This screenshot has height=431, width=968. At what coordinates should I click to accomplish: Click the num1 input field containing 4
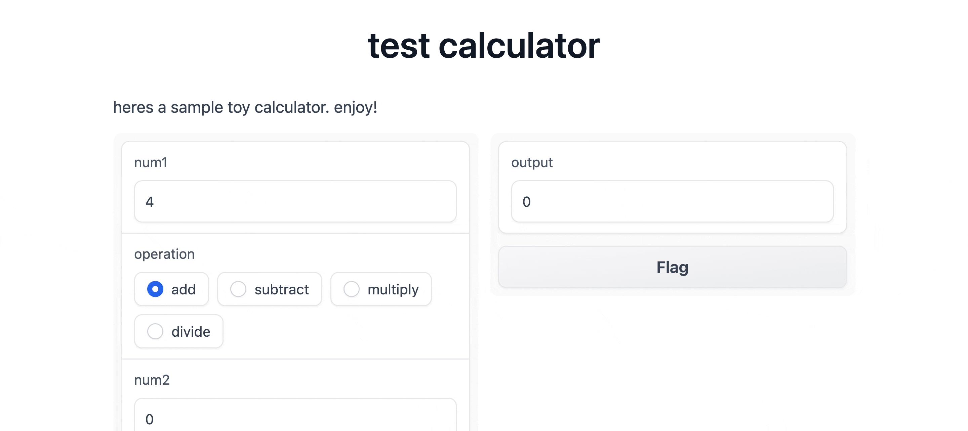(295, 202)
